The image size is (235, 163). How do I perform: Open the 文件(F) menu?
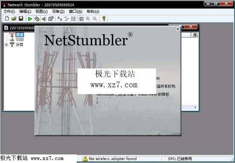9,12
